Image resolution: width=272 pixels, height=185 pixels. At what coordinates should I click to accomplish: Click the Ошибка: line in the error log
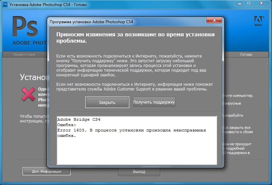pos(66,125)
